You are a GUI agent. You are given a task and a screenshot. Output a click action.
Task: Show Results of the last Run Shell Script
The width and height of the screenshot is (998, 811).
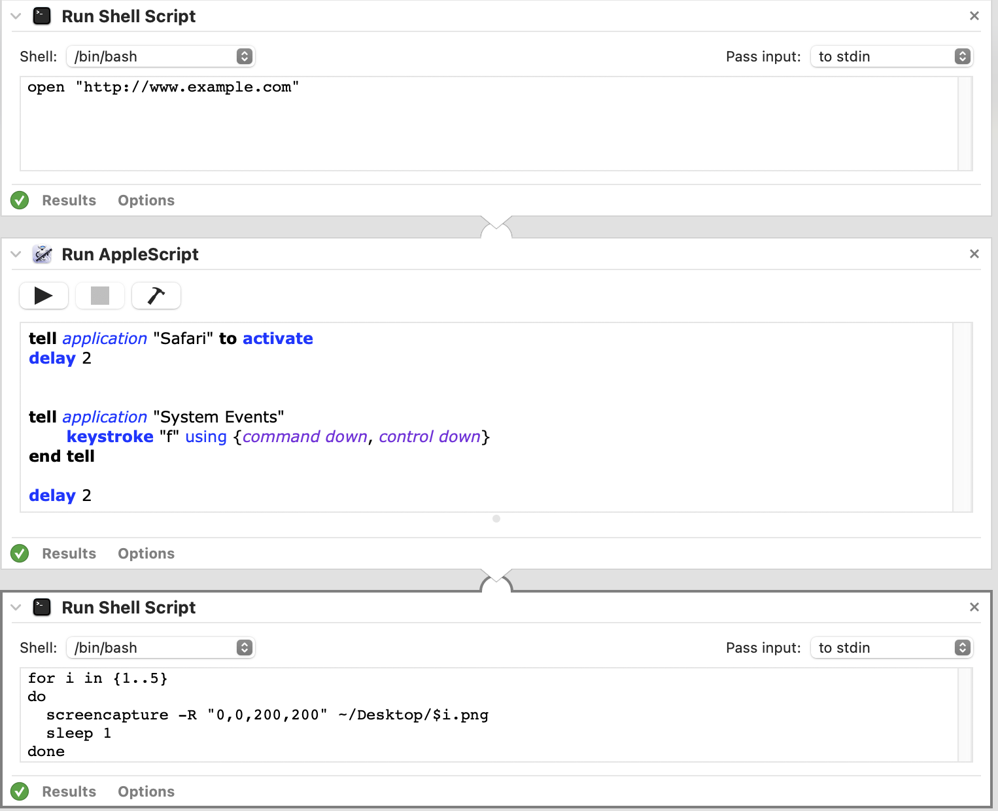[69, 791]
